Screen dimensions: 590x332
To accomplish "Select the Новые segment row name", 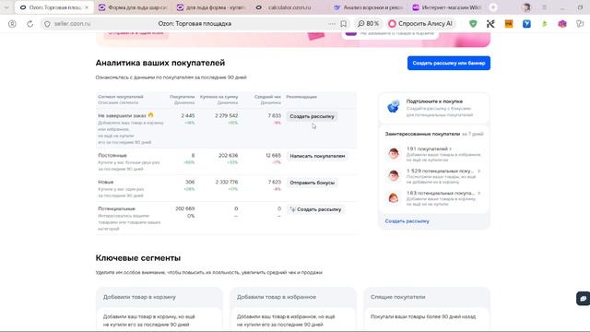I will click(x=106, y=183).
